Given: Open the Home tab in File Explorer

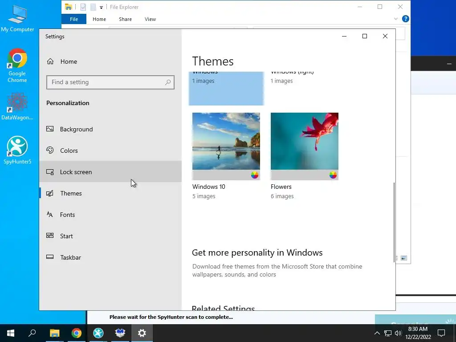Looking at the screenshot, I should [x=99, y=19].
